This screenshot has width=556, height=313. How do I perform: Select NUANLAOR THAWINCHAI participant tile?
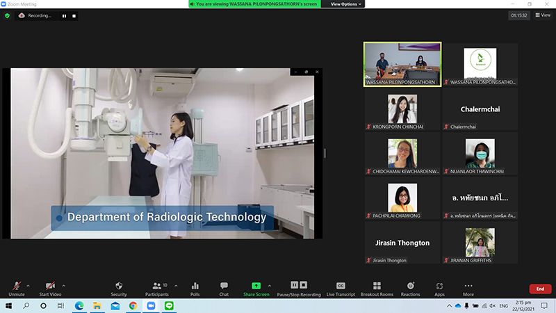[480, 154]
